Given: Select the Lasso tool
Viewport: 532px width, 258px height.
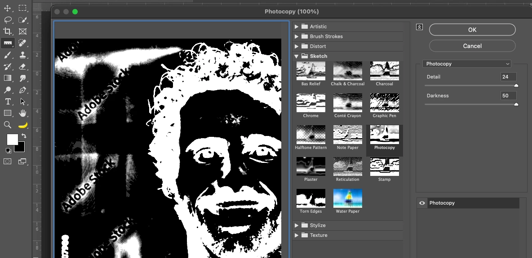Looking at the screenshot, I should [x=8, y=20].
